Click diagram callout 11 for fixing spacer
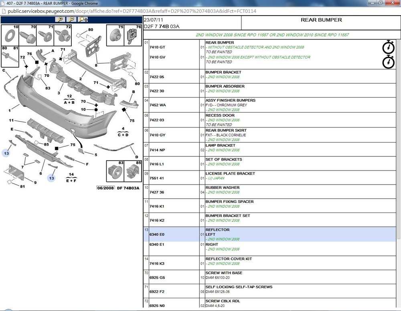401x311 pixels. pyautogui.click(x=11, y=120)
